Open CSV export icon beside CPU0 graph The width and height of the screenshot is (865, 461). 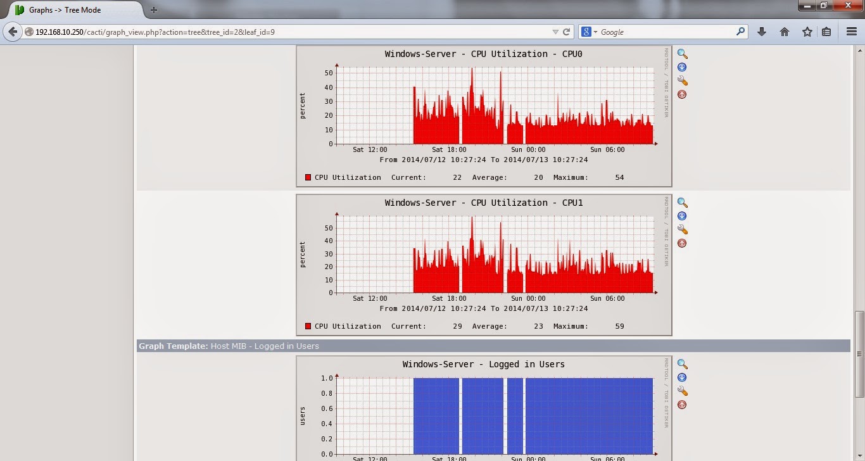pos(682,67)
